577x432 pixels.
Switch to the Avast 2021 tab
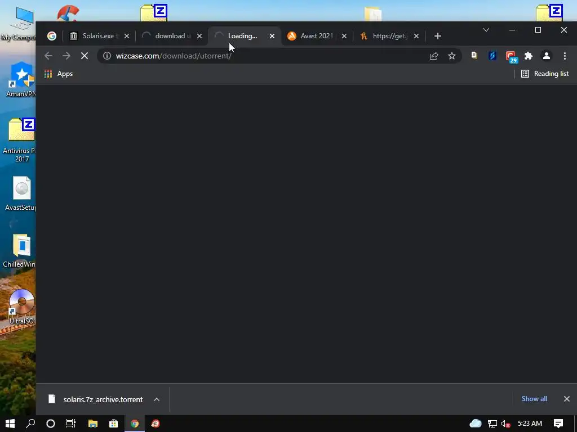(317, 36)
